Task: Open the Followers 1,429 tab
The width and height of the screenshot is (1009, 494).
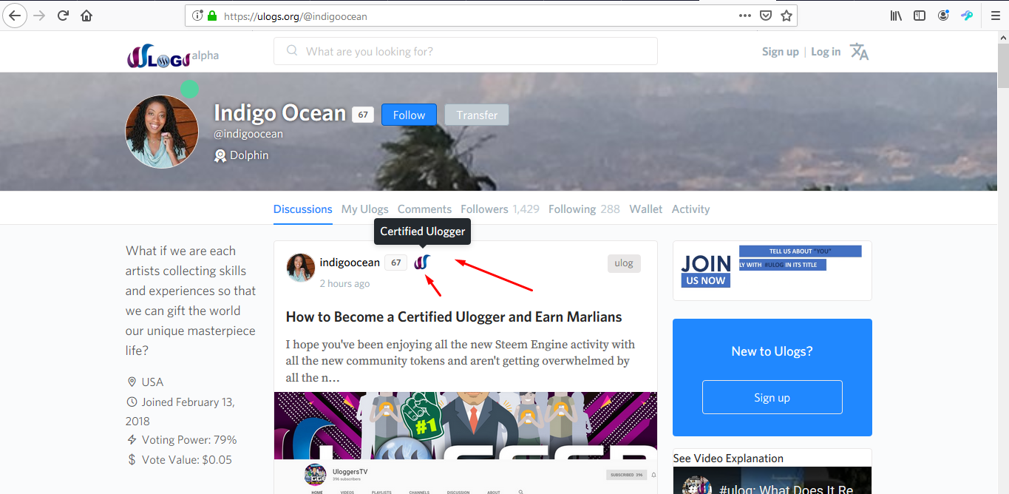Action: (500, 209)
